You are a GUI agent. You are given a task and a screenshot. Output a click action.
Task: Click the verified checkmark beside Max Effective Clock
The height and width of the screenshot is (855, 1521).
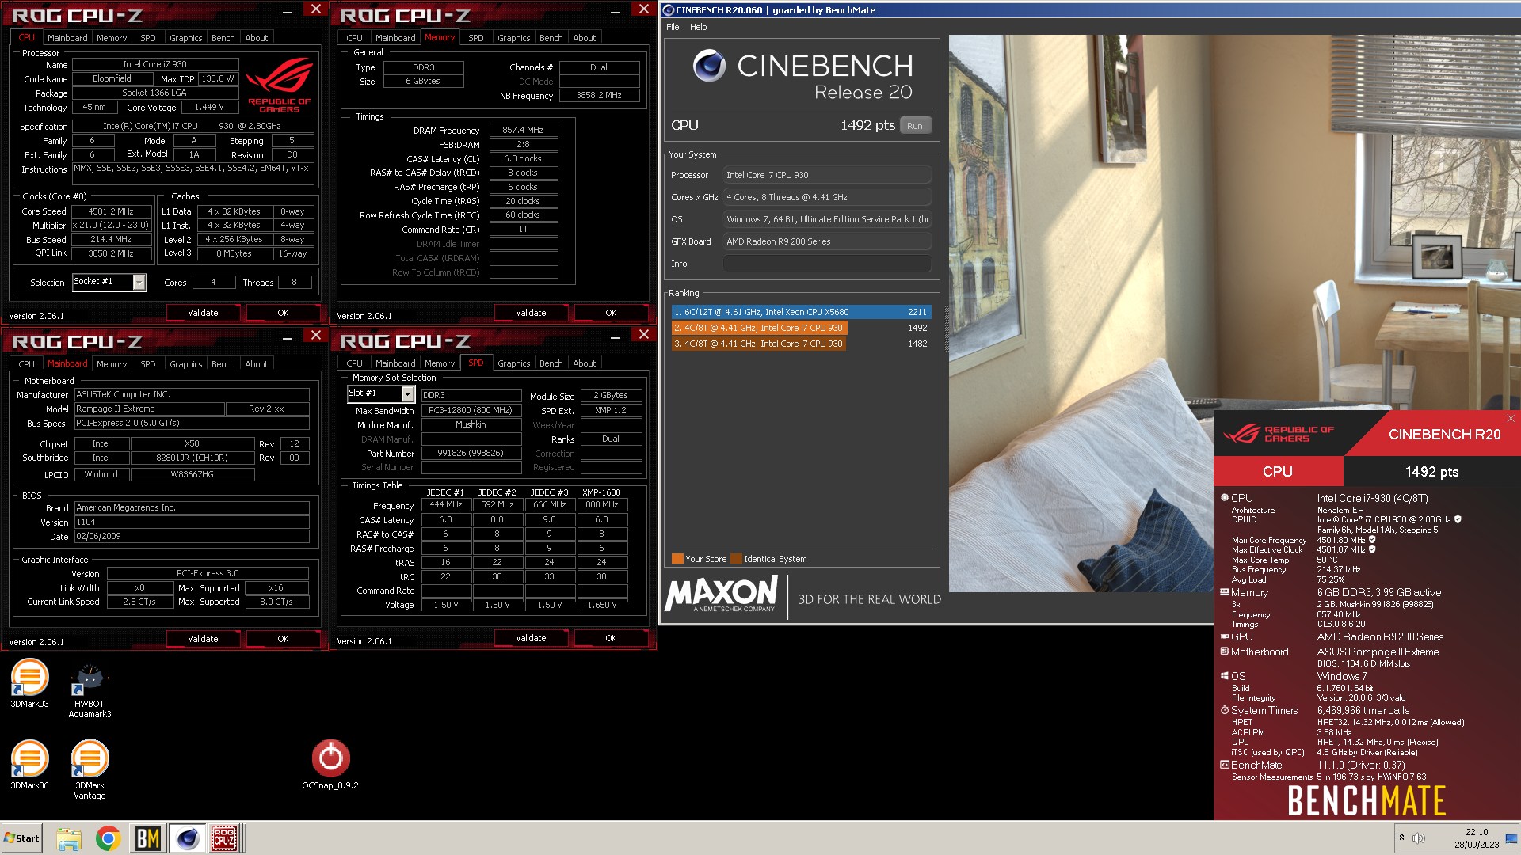[1372, 549]
